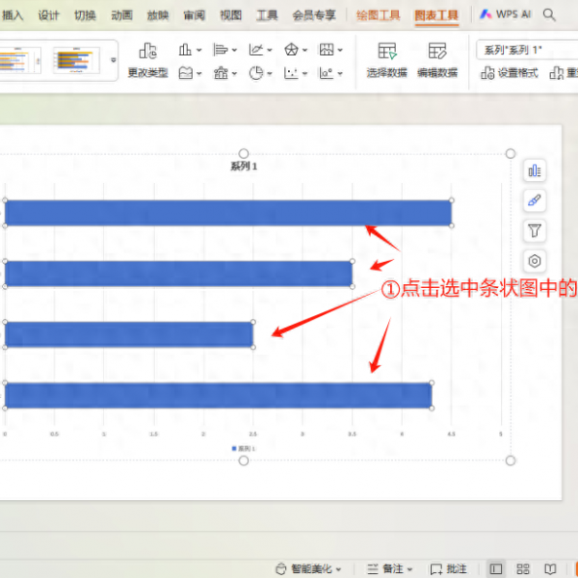Open the 系列"系列 1" chart element combo box
Screen dimensions: 578x578
[525, 49]
